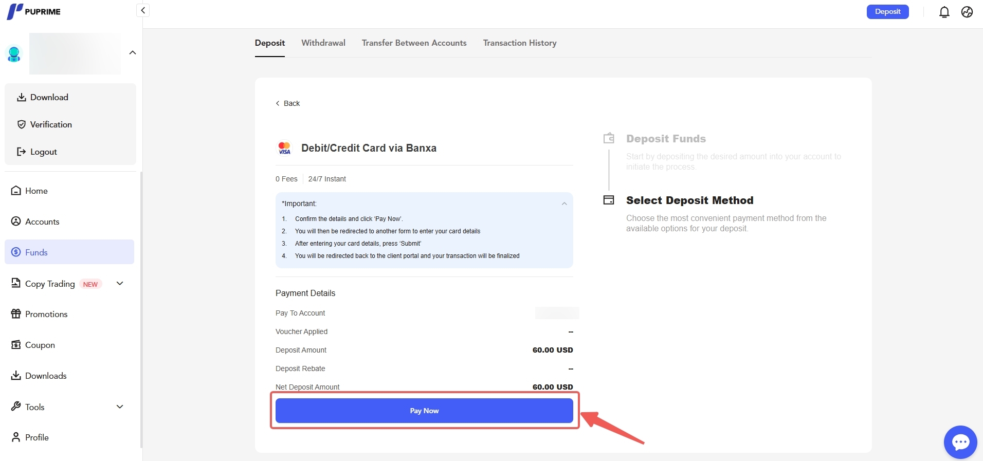The width and height of the screenshot is (983, 461).
Task: Collapse the sidebar with arrow button
Action: coord(143,10)
